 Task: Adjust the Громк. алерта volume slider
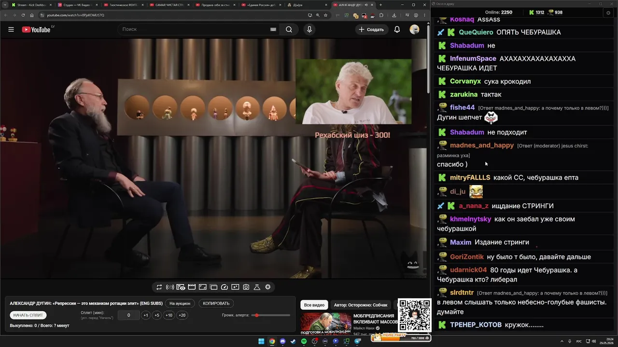271,315
